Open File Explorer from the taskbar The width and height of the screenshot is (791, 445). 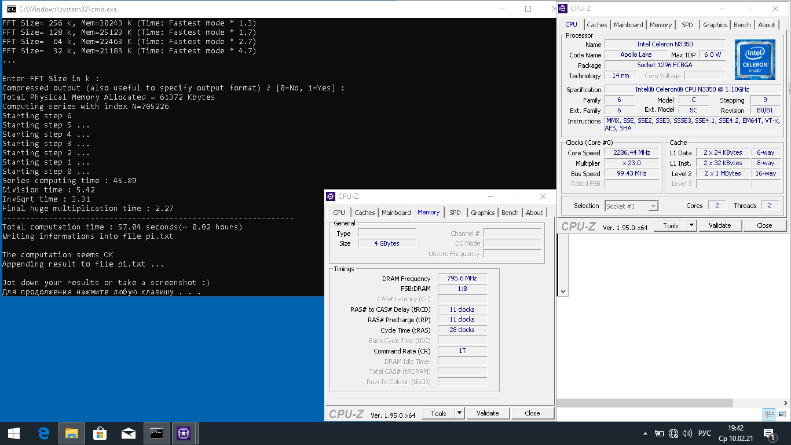(72, 433)
